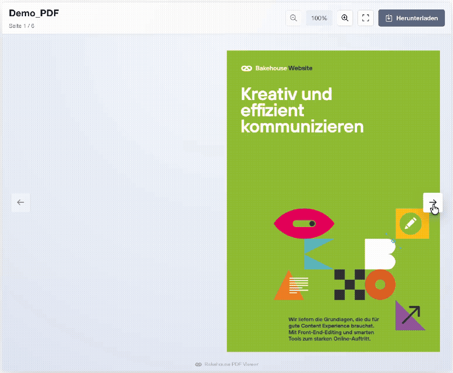Click the green PDF cover page
The width and height of the screenshot is (453, 373).
pos(333,201)
